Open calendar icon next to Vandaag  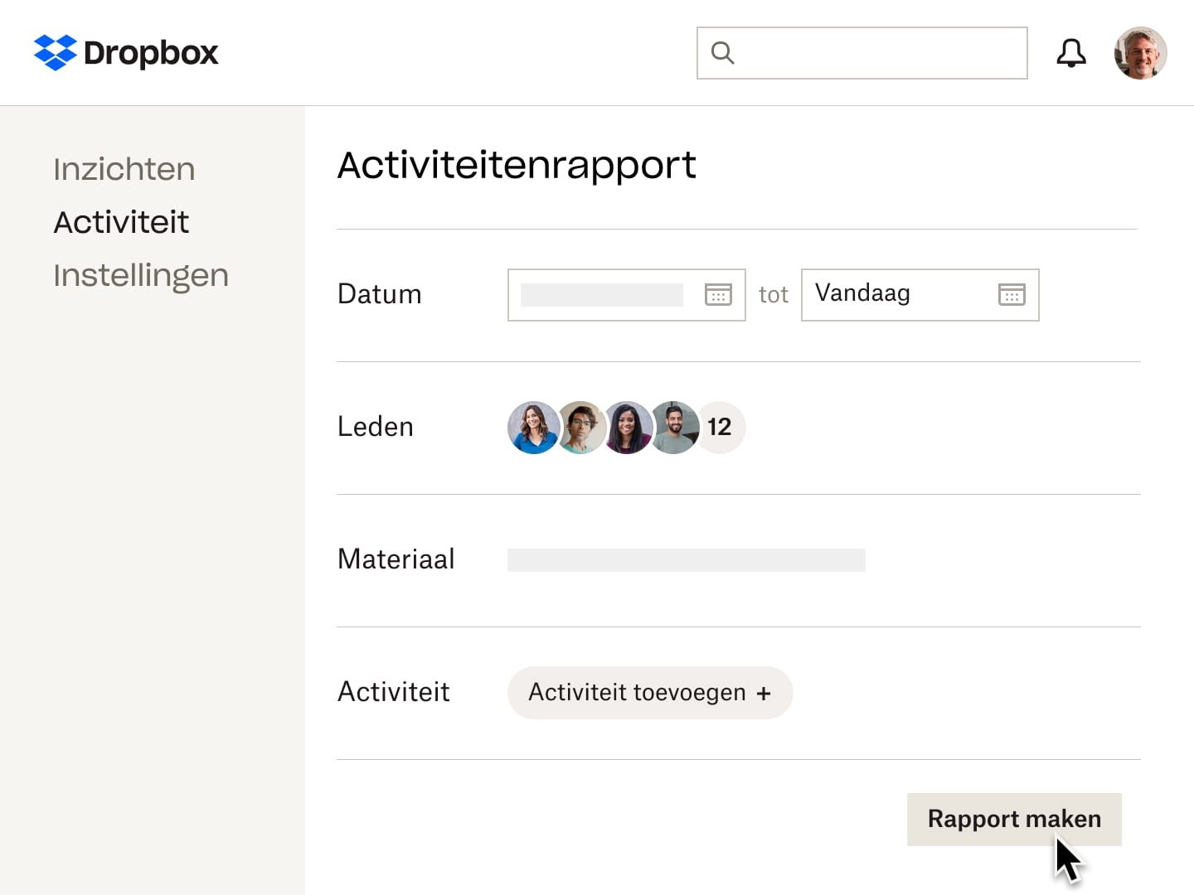(1012, 294)
